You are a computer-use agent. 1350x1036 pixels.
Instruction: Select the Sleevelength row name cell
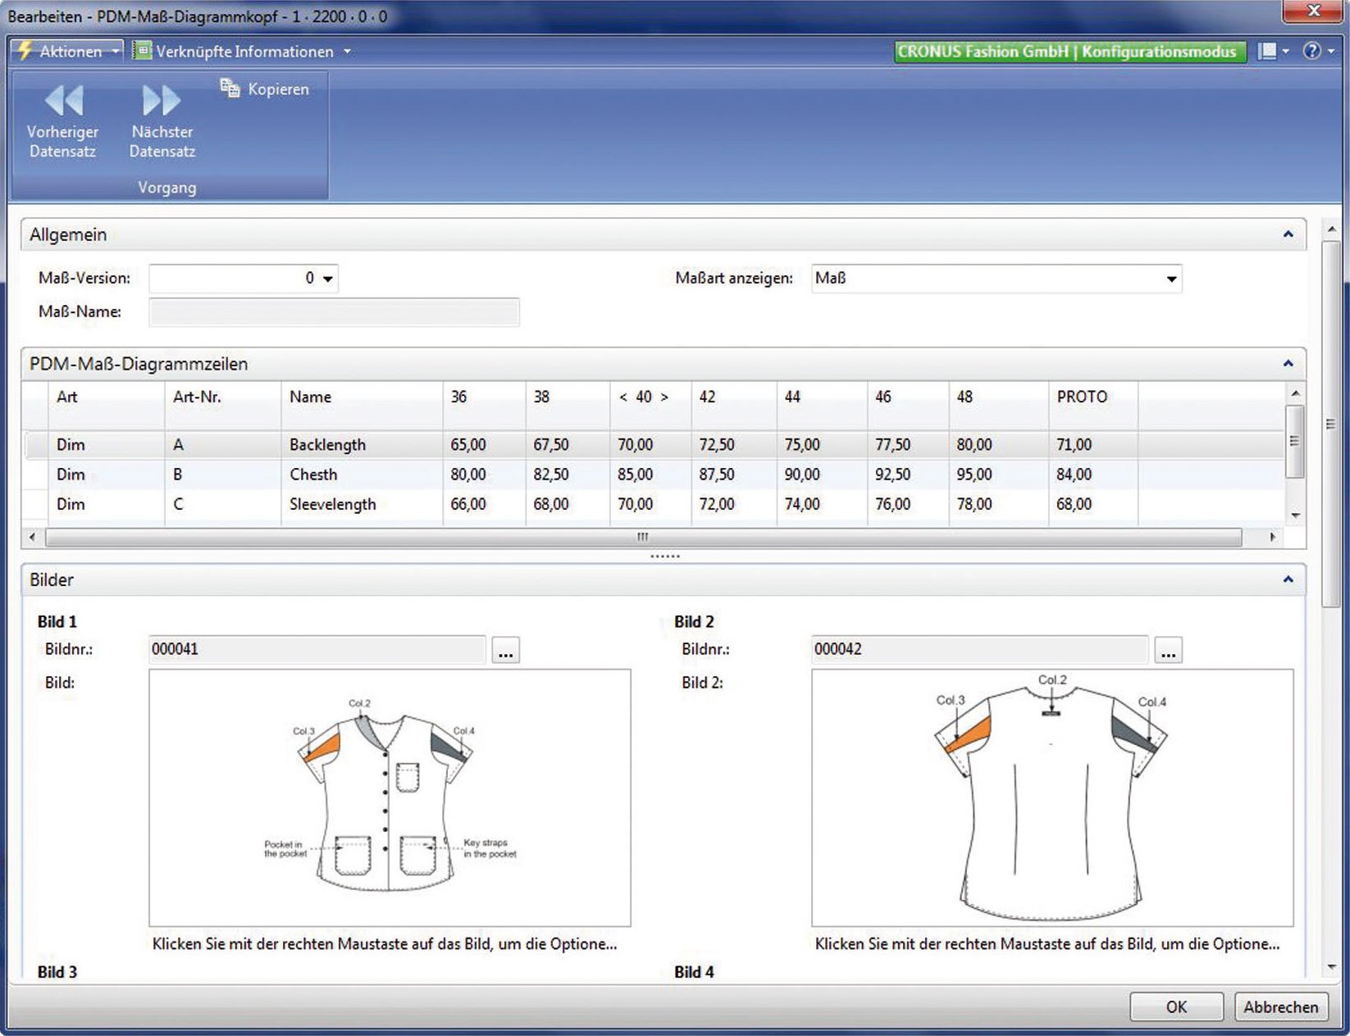[362, 503]
